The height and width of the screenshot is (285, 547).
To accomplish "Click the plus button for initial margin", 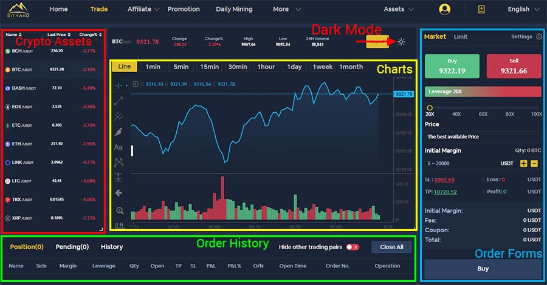I will [x=524, y=163].
